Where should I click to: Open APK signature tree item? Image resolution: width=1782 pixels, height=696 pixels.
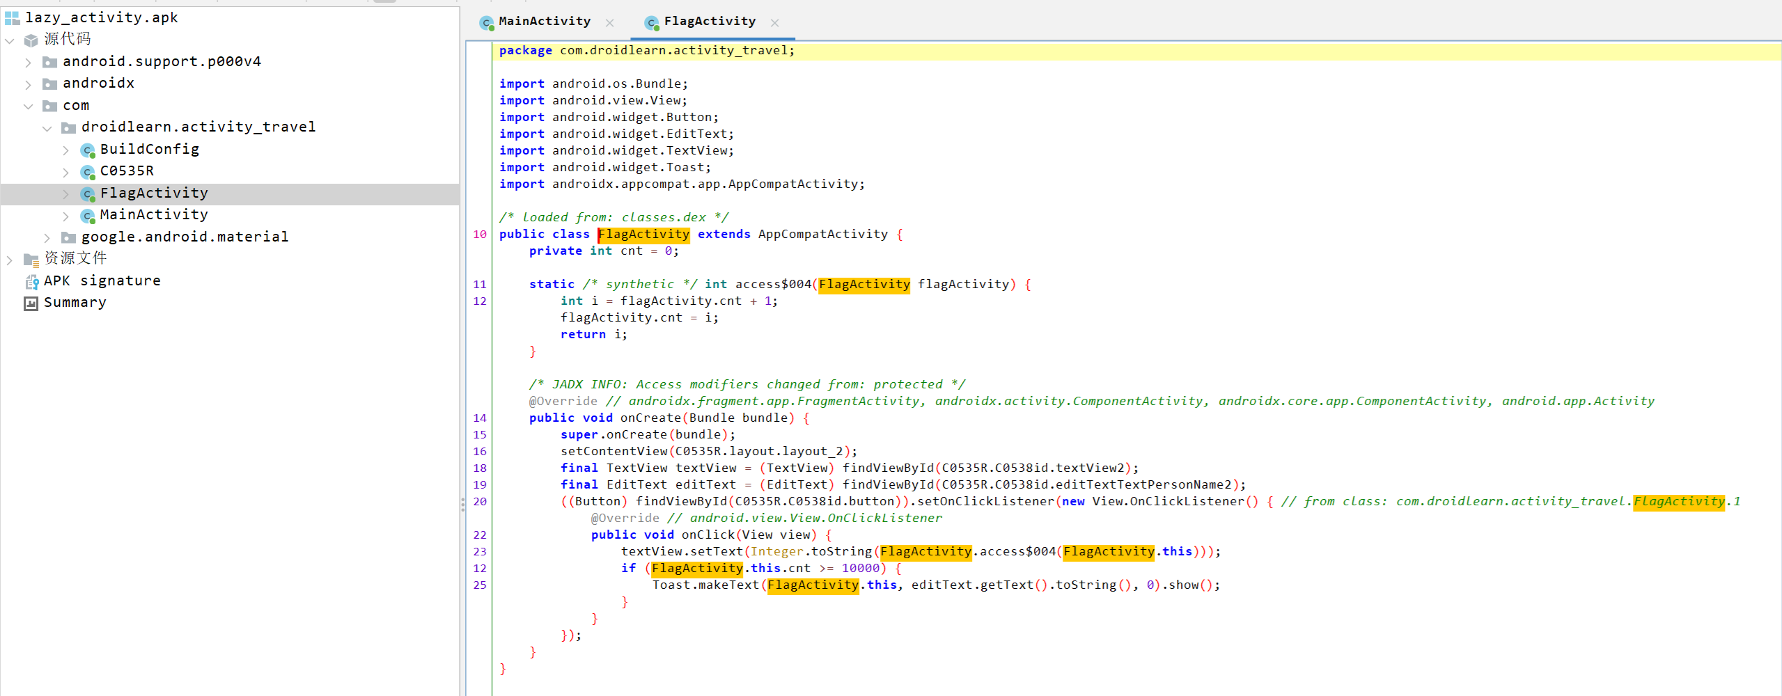tap(102, 280)
